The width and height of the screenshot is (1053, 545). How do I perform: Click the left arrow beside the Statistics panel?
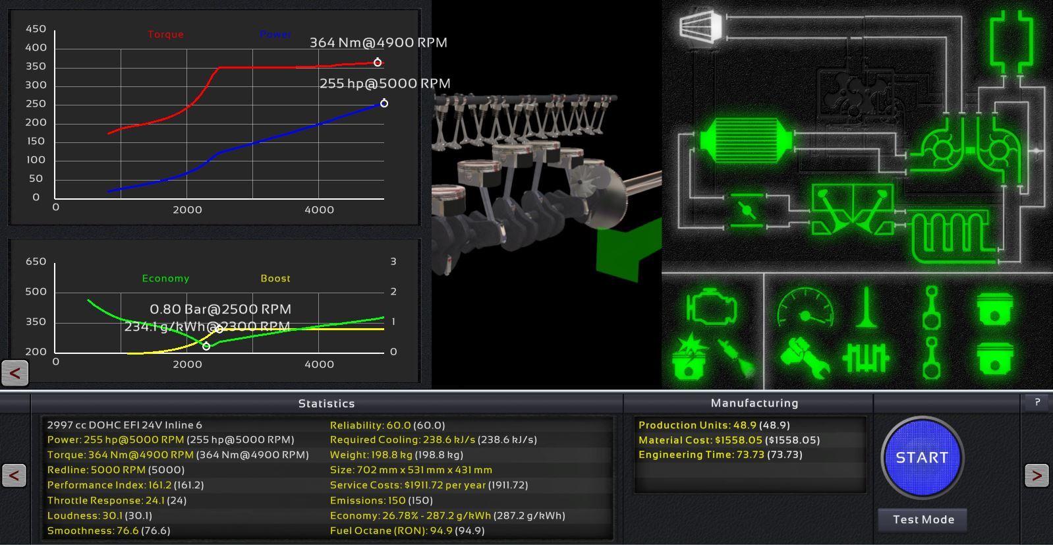[14, 475]
